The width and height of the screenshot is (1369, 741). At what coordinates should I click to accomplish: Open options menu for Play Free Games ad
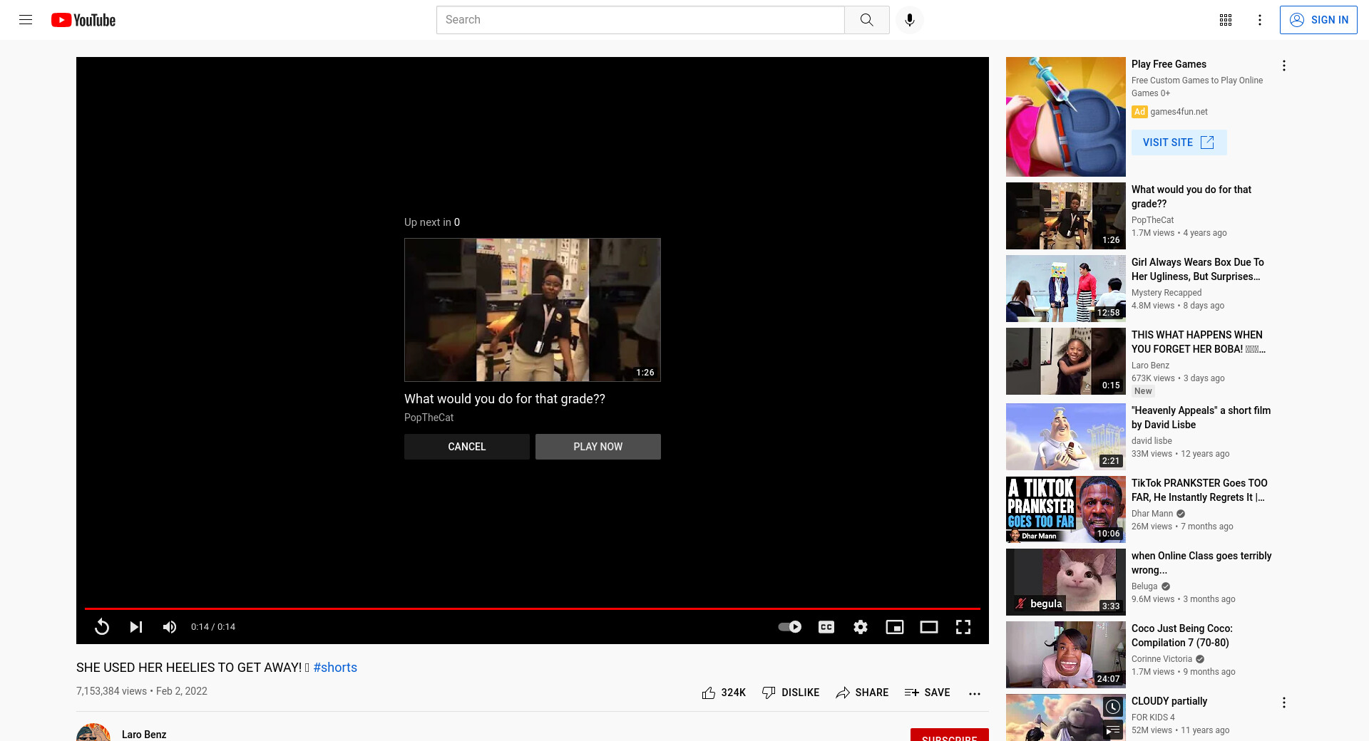1284,66
